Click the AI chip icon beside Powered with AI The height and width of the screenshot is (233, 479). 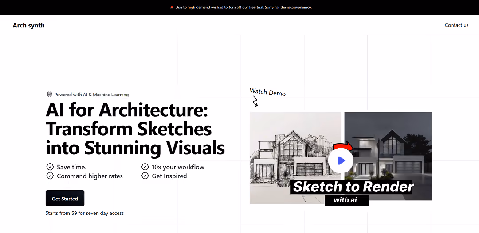(49, 95)
